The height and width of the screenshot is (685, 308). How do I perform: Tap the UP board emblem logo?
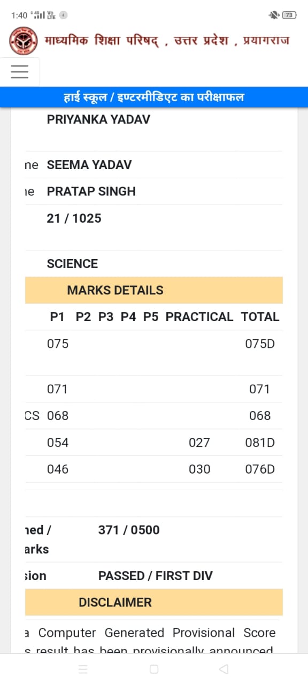[24, 41]
